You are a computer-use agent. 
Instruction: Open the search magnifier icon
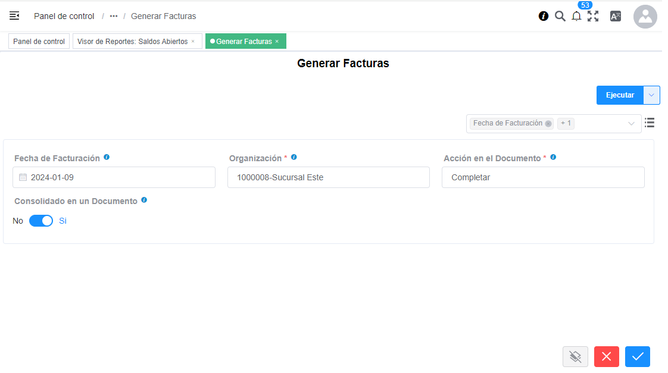point(560,16)
